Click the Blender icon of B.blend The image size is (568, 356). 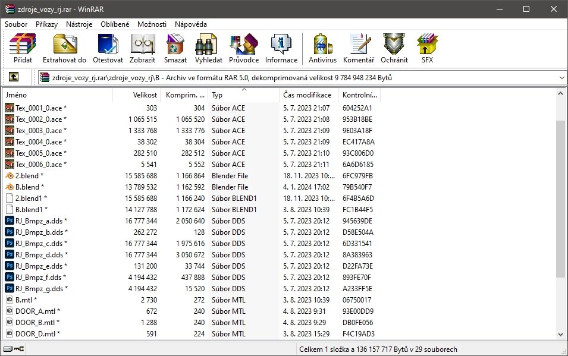10,187
